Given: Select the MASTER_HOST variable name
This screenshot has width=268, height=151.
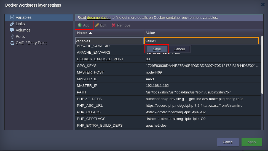Looking at the screenshot, I should [90, 72].
